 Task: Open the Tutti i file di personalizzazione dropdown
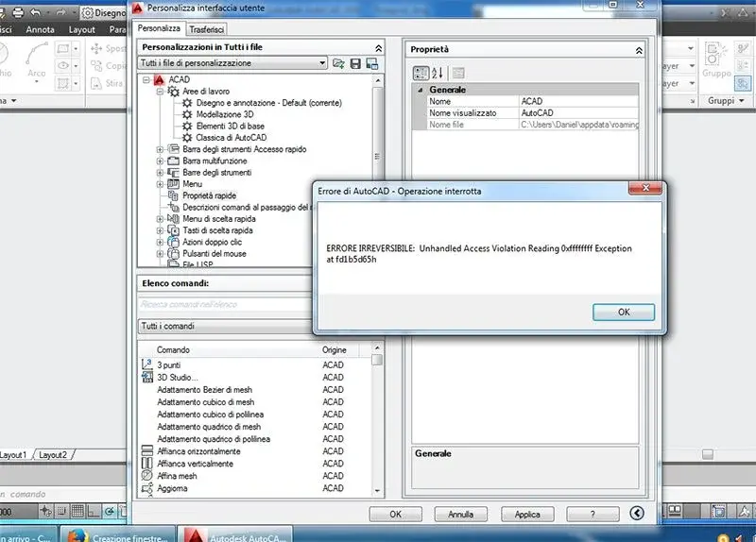[x=232, y=63]
